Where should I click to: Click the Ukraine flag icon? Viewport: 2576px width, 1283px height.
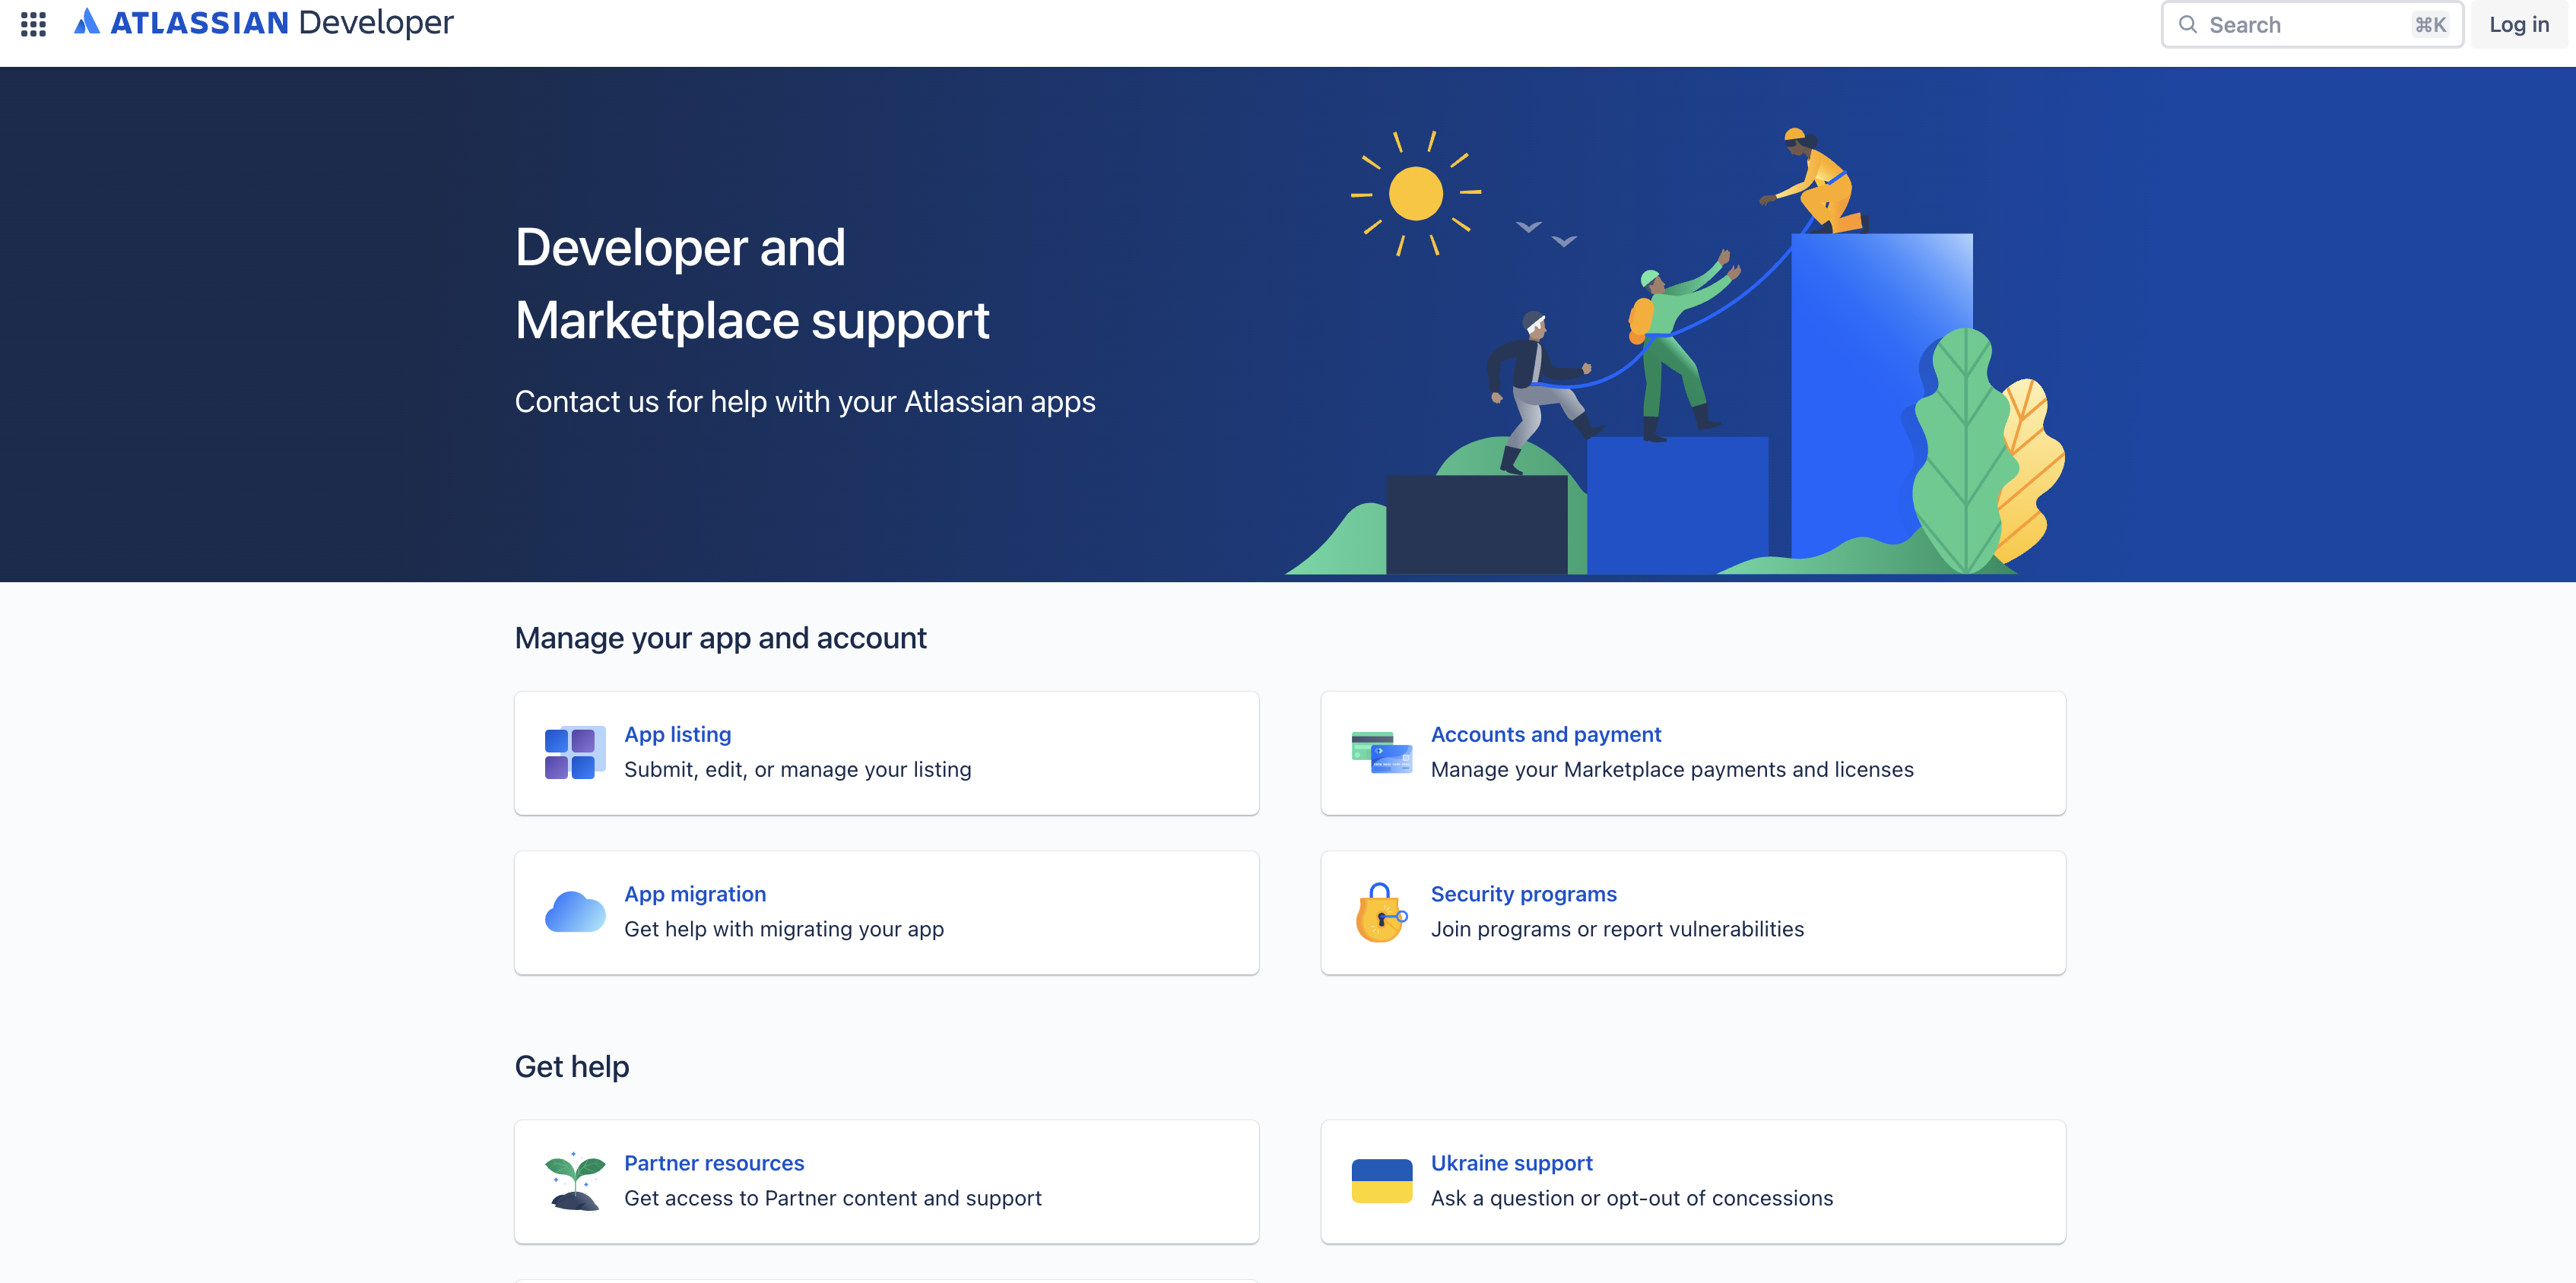1381,1181
